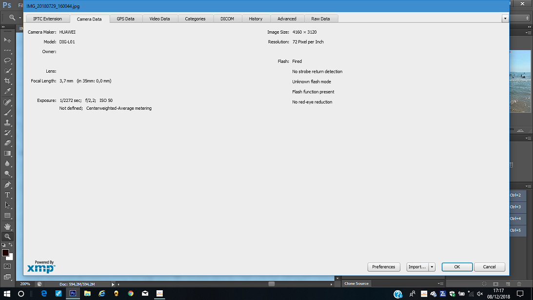Select the Lasso tool

click(7, 60)
